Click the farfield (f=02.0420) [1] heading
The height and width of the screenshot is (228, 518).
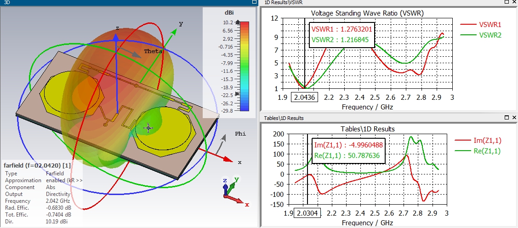click(x=37, y=165)
